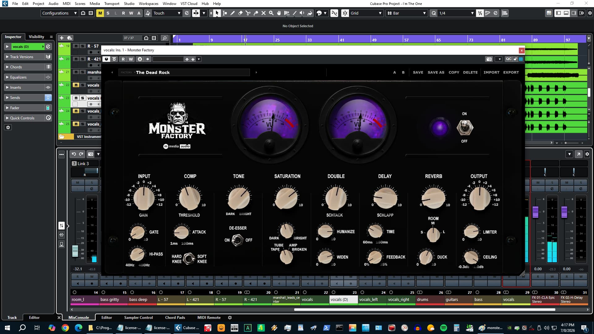Expand the Chords inspector section
The height and width of the screenshot is (334, 594).
pyautogui.click(x=24, y=67)
